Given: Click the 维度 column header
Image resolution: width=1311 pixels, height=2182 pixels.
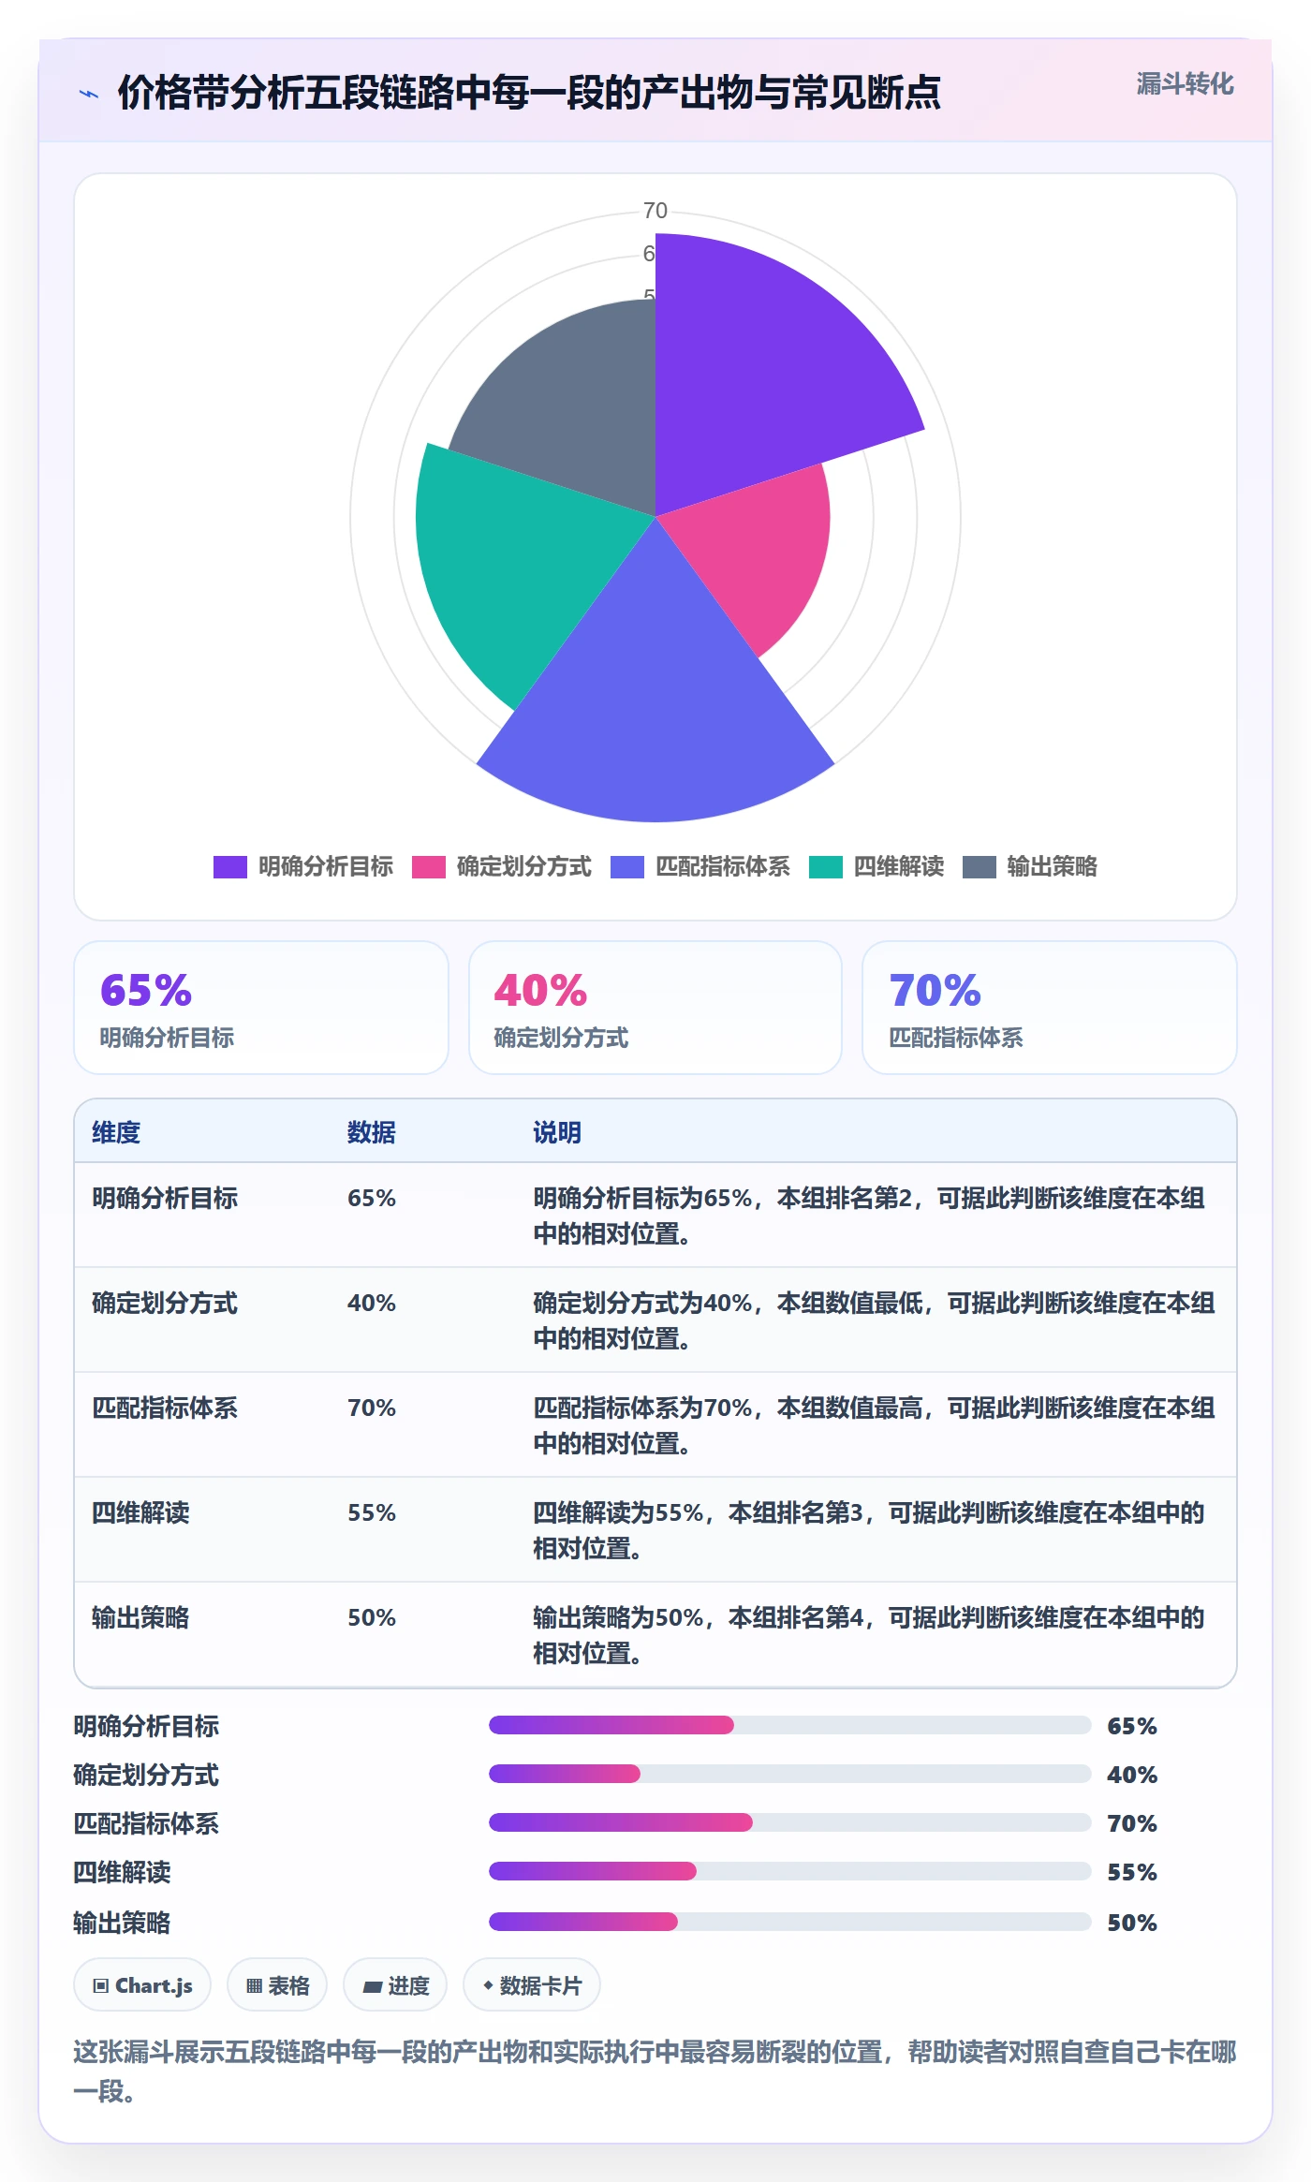Looking at the screenshot, I should [x=116, y=1132].
